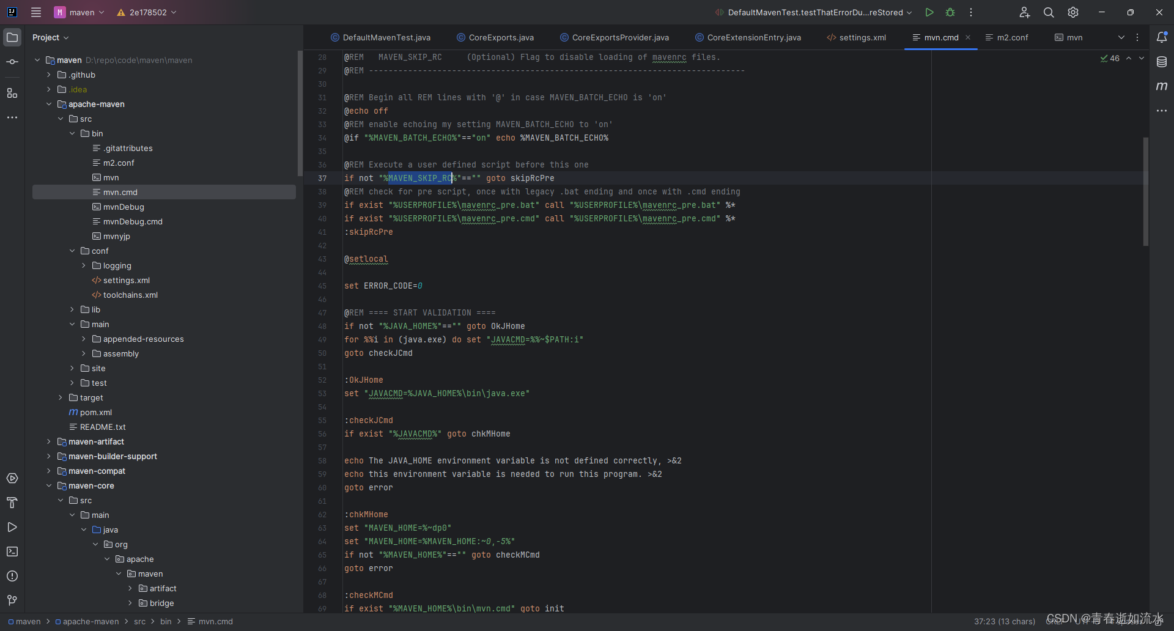
Task: Click Search Everywhere magnifier icon
Action: click(x=1049, y=12)
